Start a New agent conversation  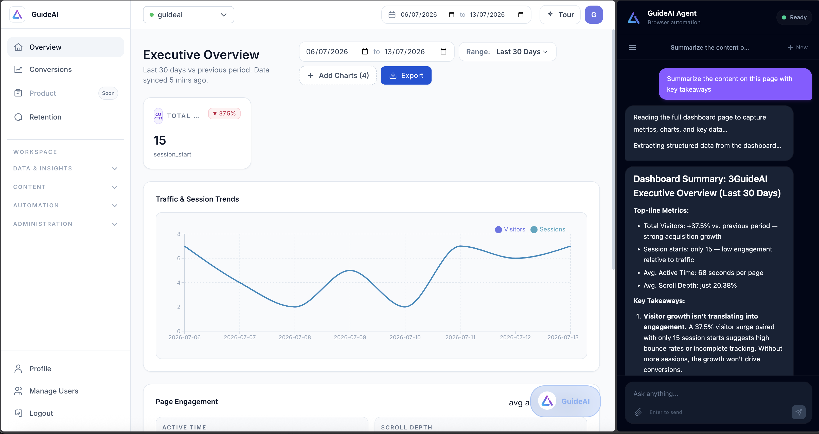point(798,47)
